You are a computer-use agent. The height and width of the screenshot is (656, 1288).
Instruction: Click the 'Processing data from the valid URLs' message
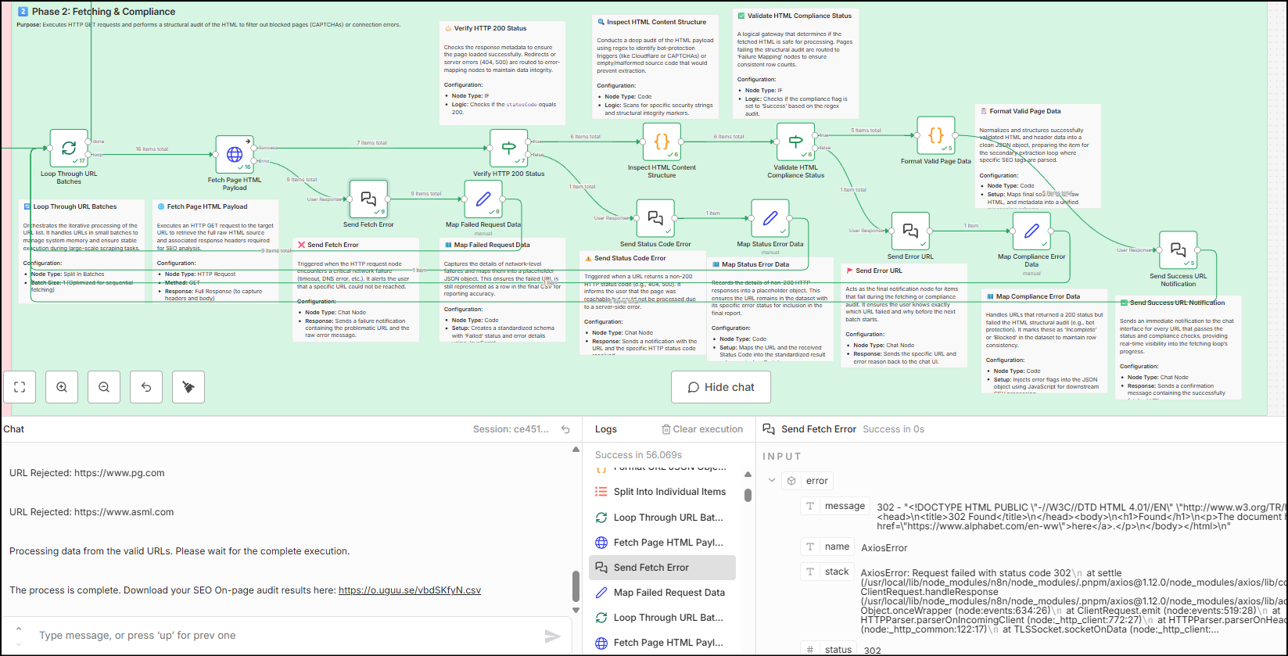pos(179,551)
